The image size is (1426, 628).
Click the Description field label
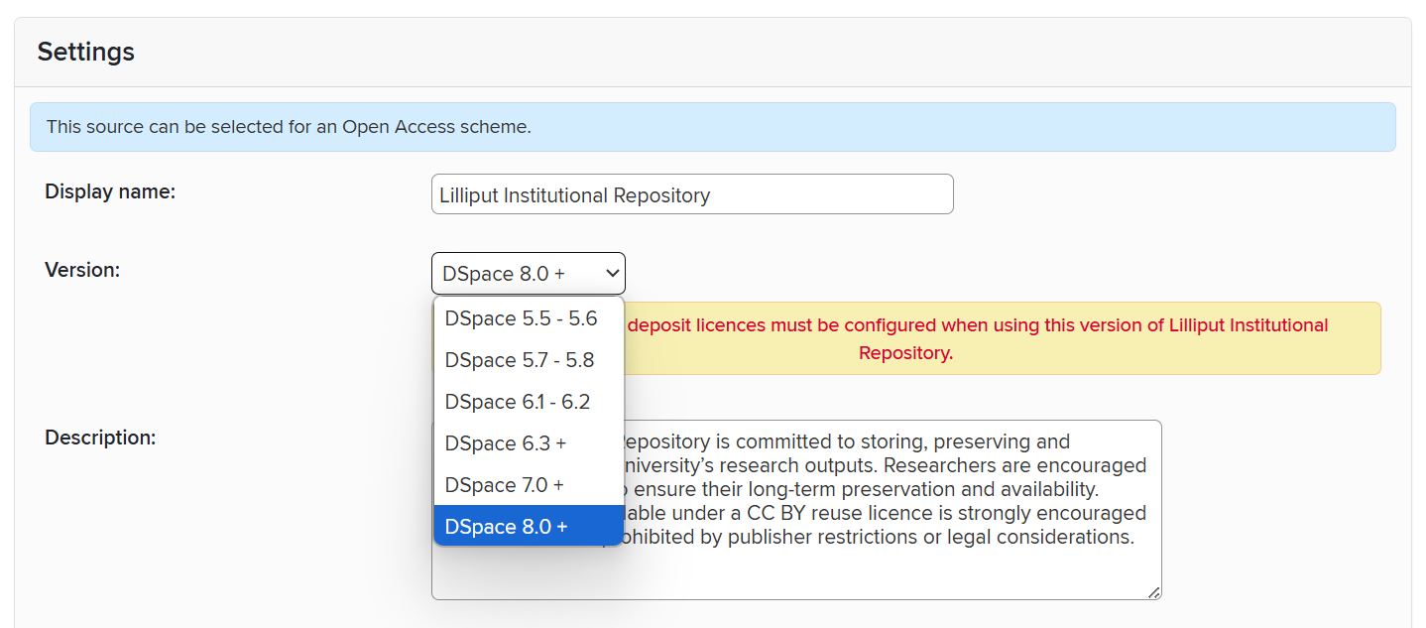pos(100,437)
